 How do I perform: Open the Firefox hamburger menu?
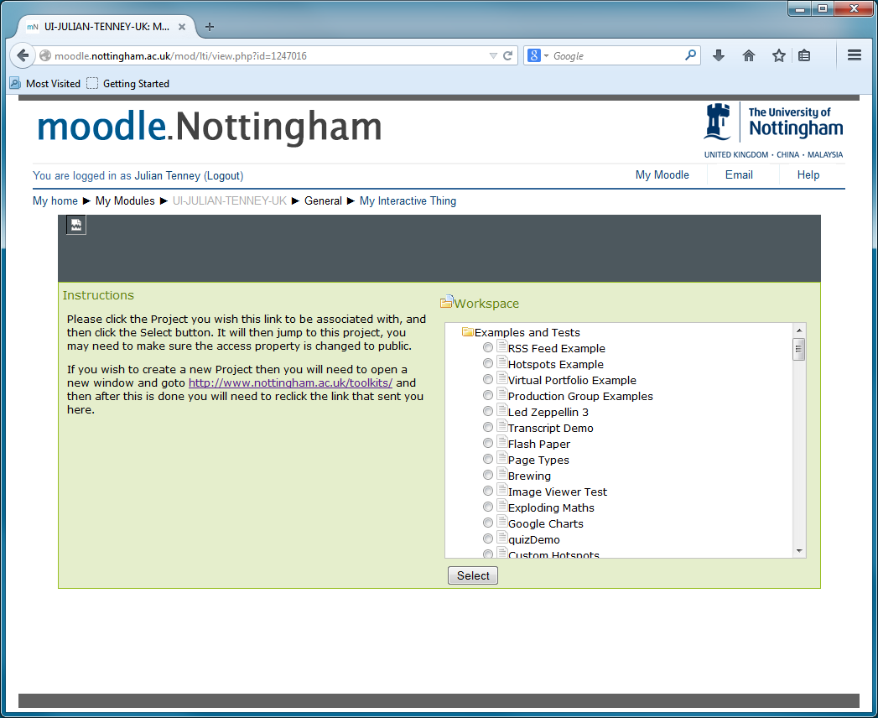click(854, 55)
